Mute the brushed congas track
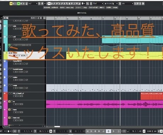The width and height of the screenshot is (163, 135). coord(9,69)
